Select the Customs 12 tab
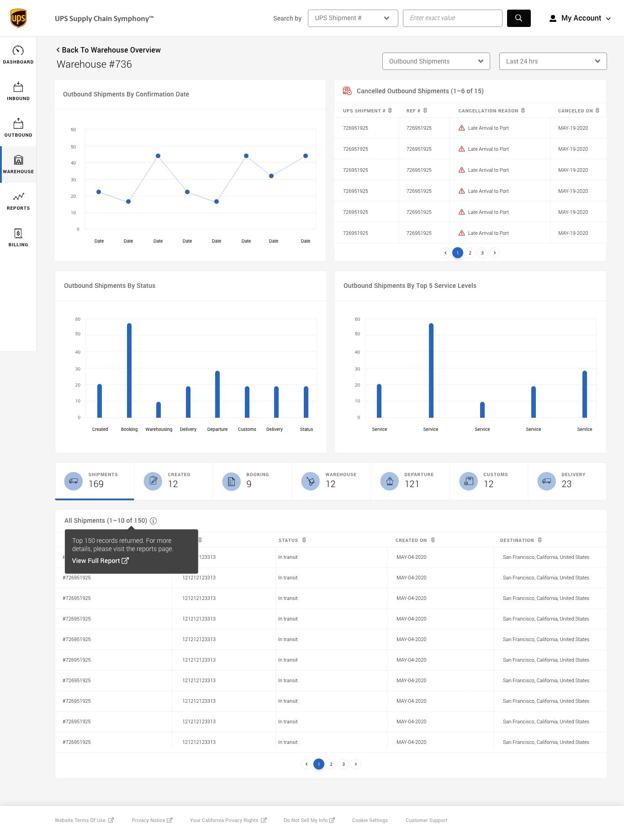Image resolution: width=624 pixels, height=833 pixels. pos(489,481)
